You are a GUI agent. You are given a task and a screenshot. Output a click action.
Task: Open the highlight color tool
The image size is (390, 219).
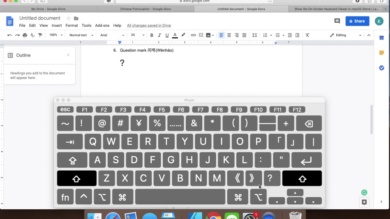coord(183,35)
